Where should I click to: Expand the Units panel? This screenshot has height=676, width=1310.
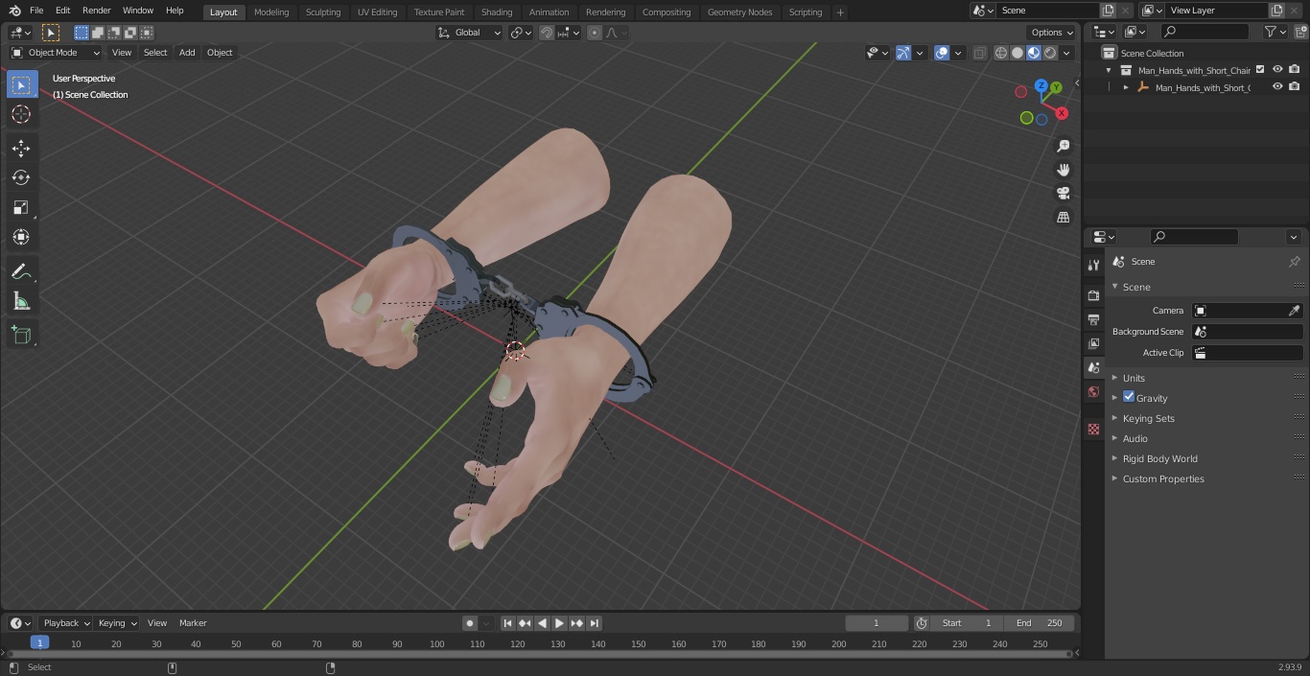click(1134, 378)
